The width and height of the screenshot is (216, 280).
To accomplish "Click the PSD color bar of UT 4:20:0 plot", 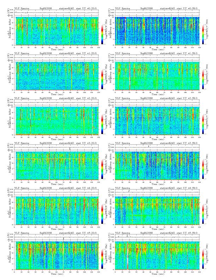I will (102, 214).
